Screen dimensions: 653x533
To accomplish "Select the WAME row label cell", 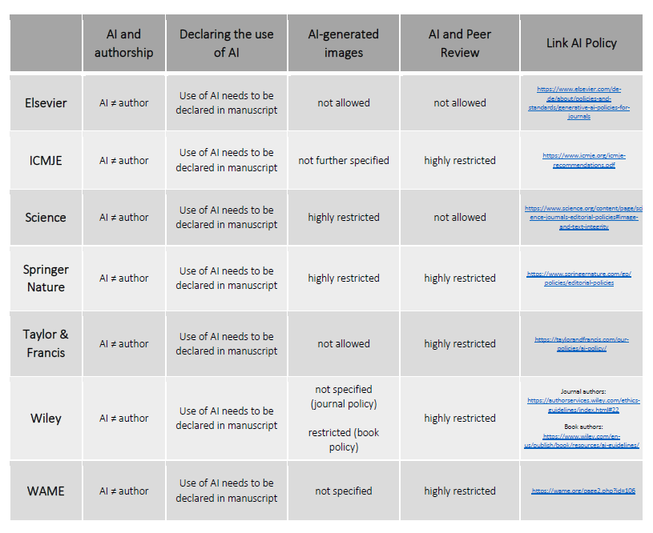I will [x=46, y=491].
